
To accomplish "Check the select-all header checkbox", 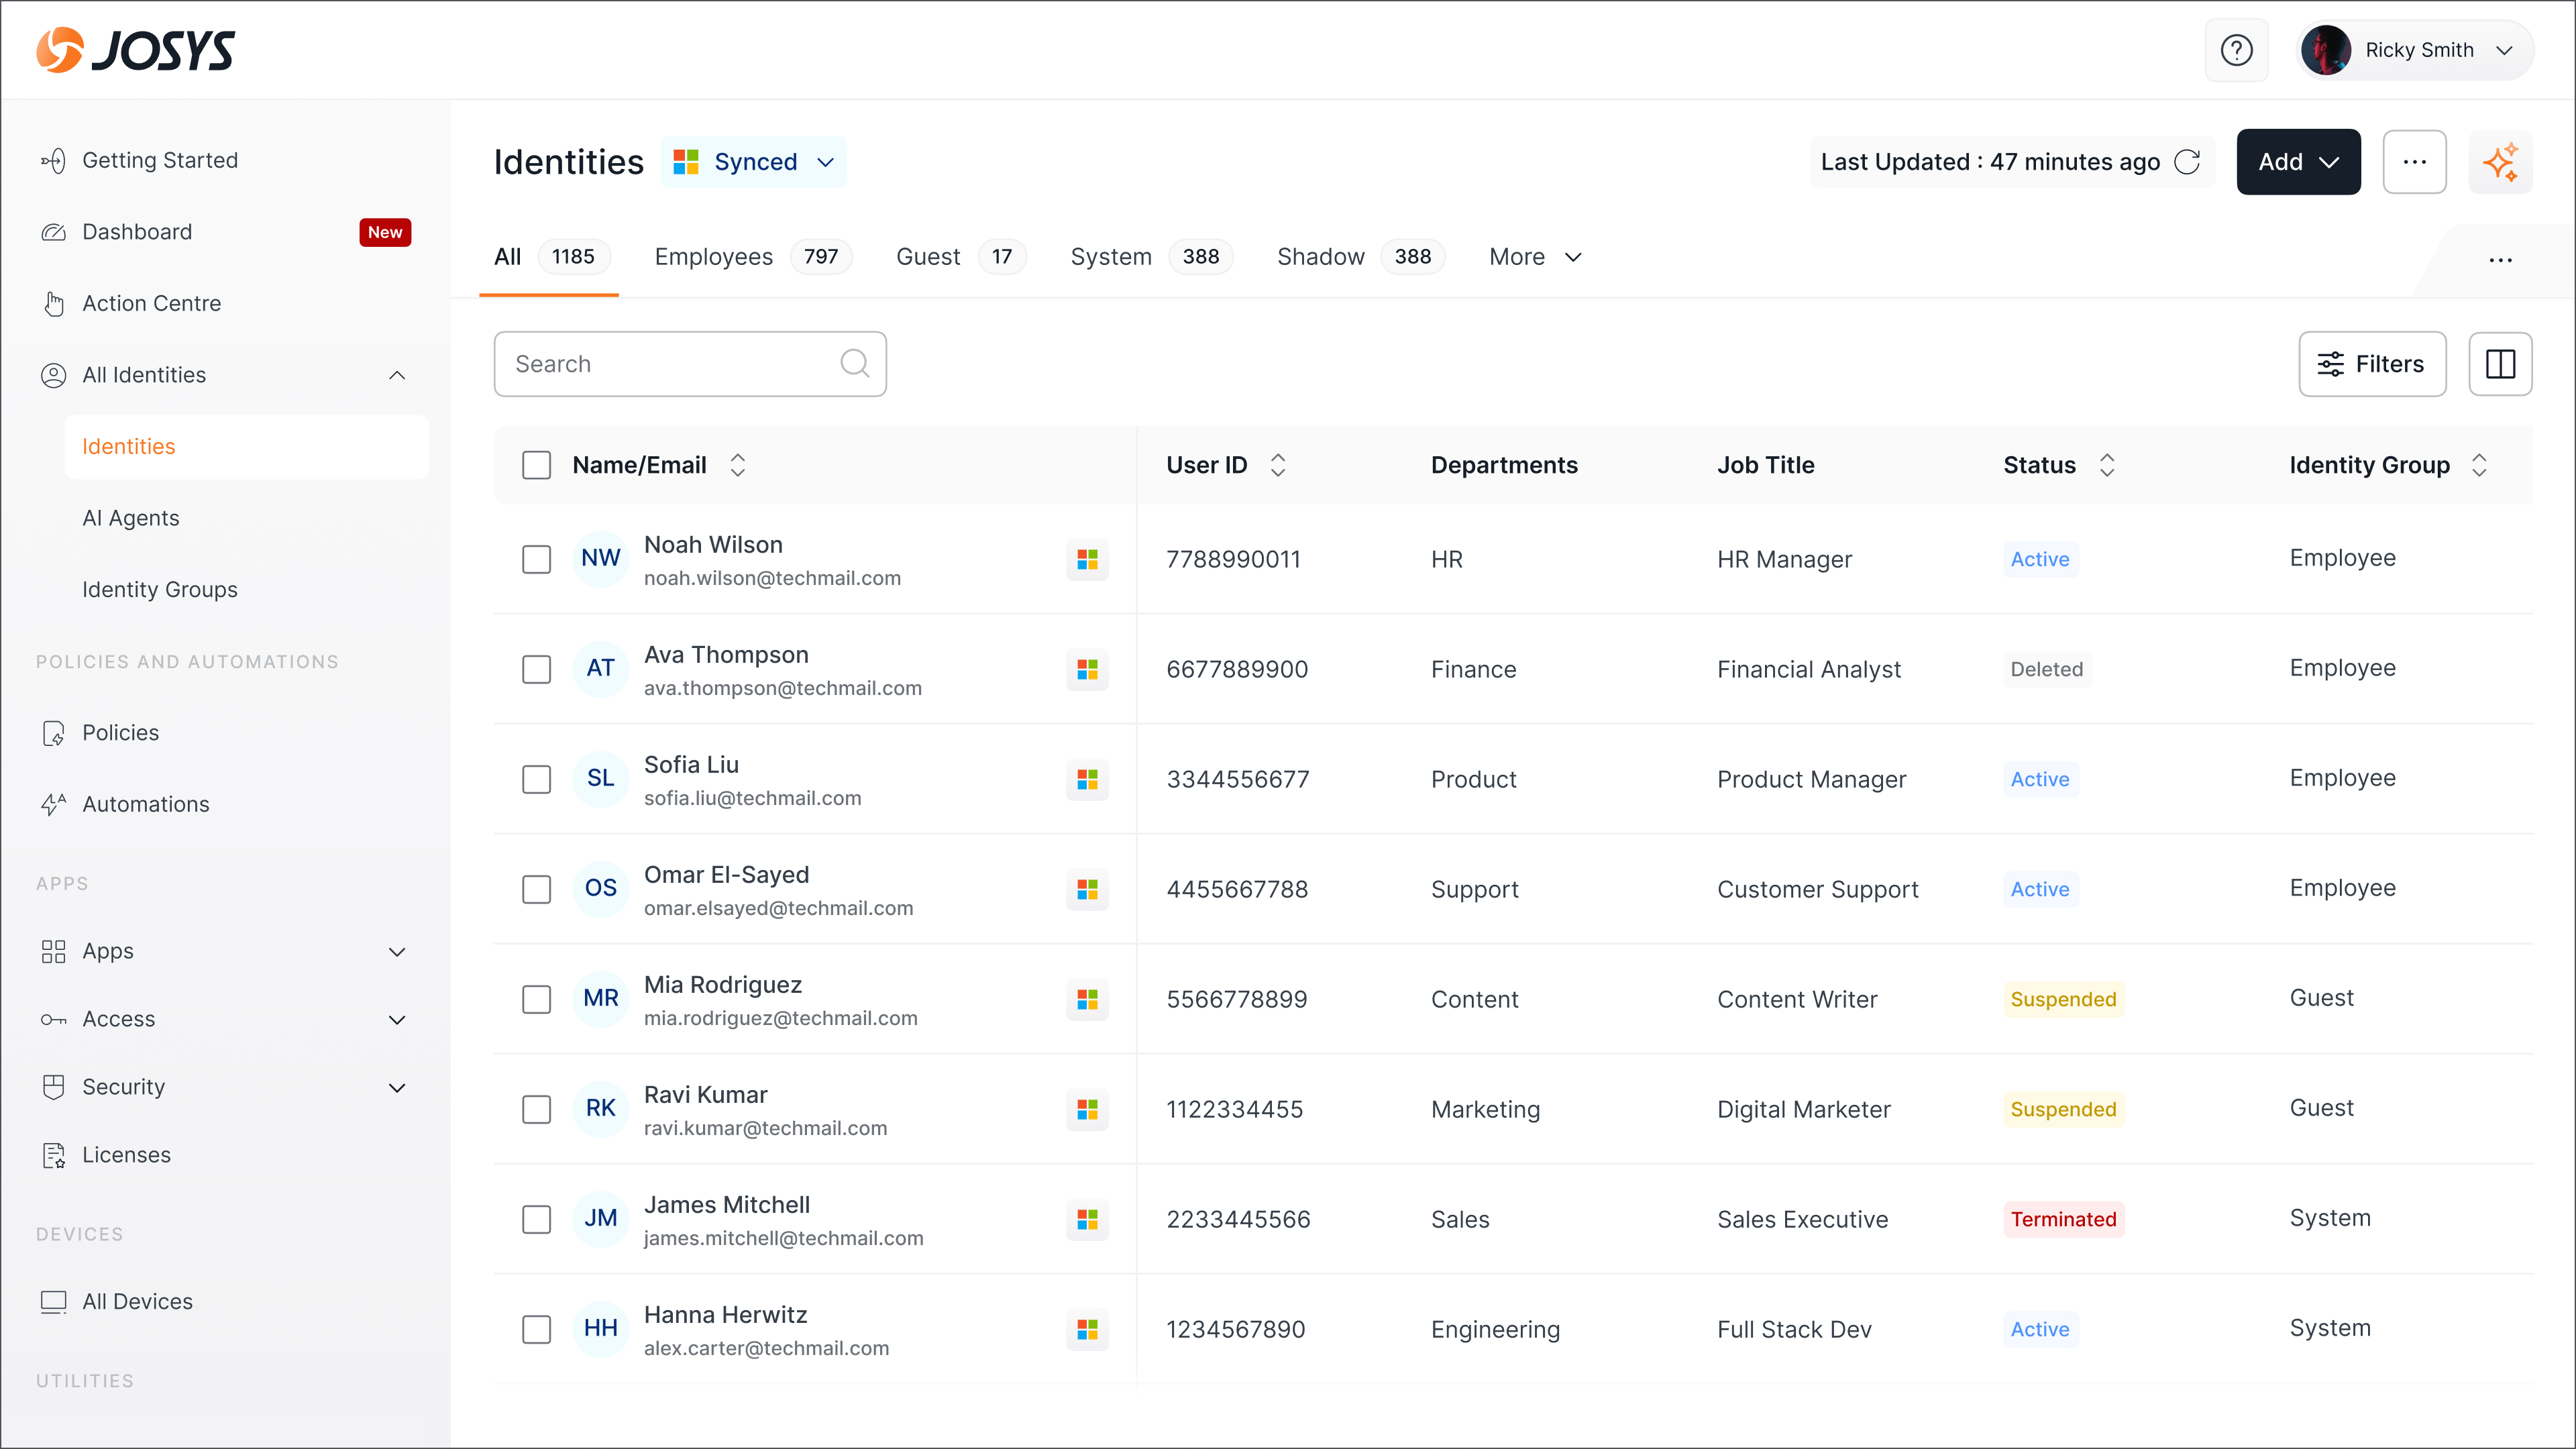I will point(536,465).
